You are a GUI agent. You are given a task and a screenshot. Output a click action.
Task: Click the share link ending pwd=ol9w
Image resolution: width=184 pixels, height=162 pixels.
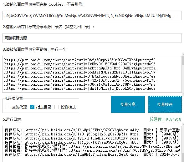point(80,72)
